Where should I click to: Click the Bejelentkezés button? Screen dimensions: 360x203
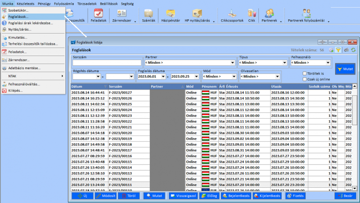236,196
